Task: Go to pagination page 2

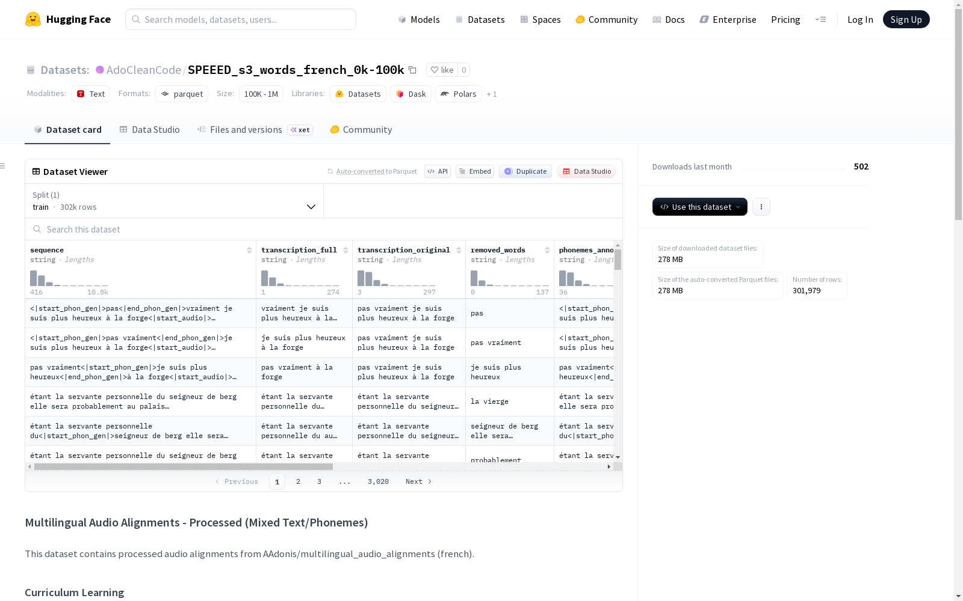Action: click(298, 481)
